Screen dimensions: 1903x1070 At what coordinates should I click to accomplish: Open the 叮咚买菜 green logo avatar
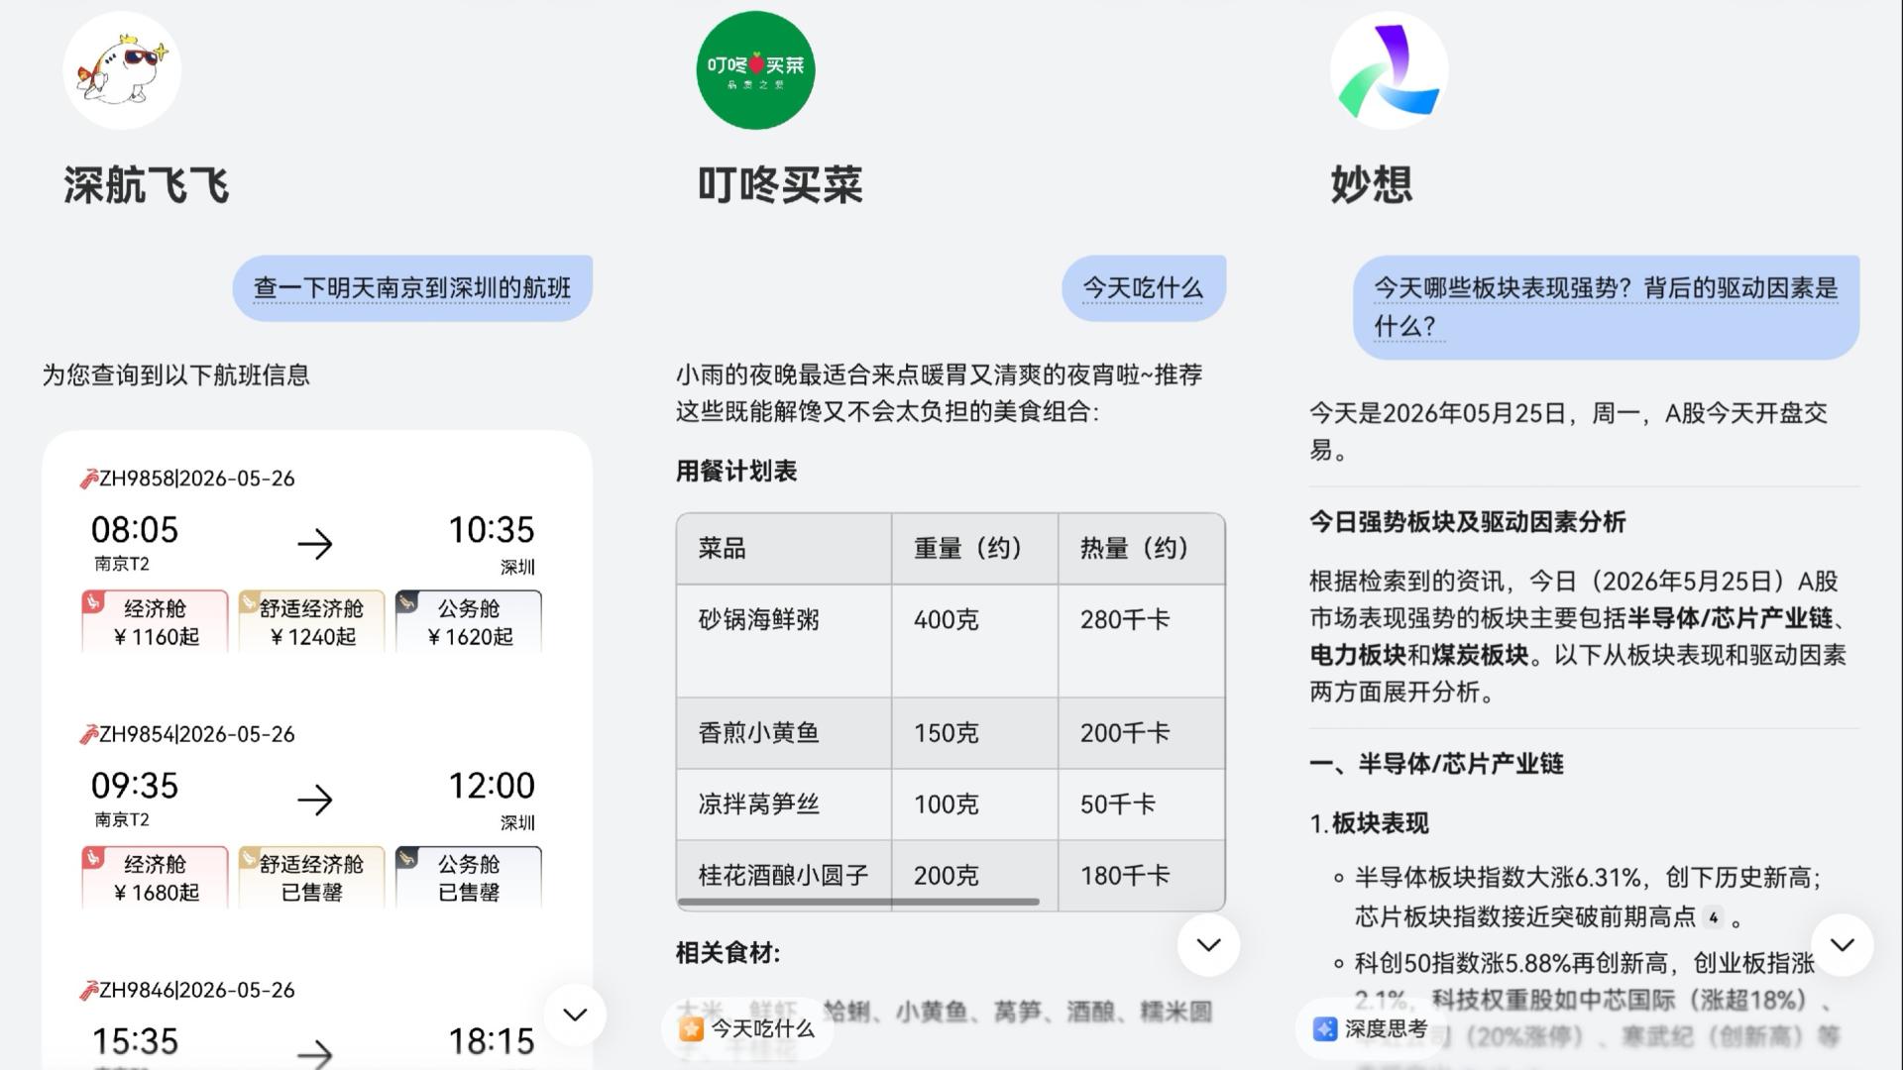pyautogui.click(x=755, y=70)
